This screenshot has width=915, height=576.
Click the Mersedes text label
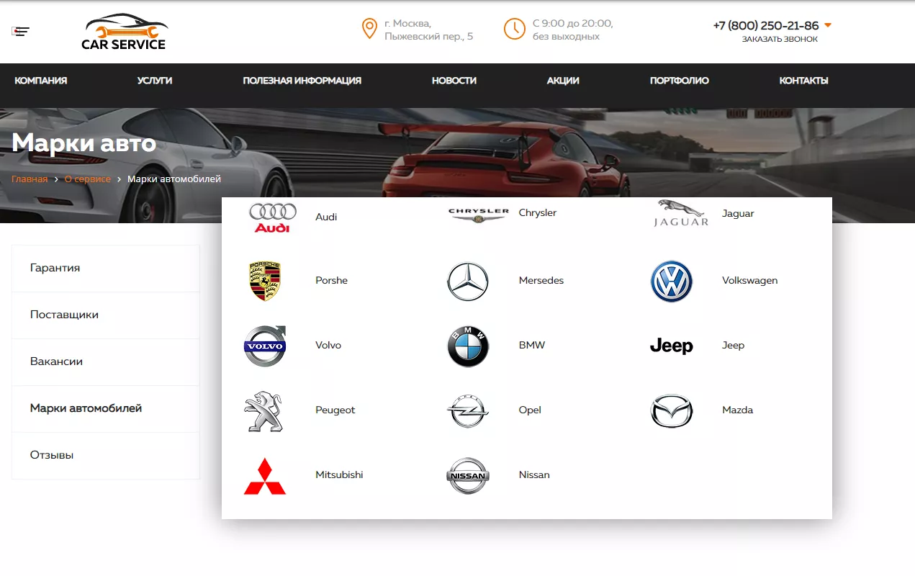click(x=541, y=281)
